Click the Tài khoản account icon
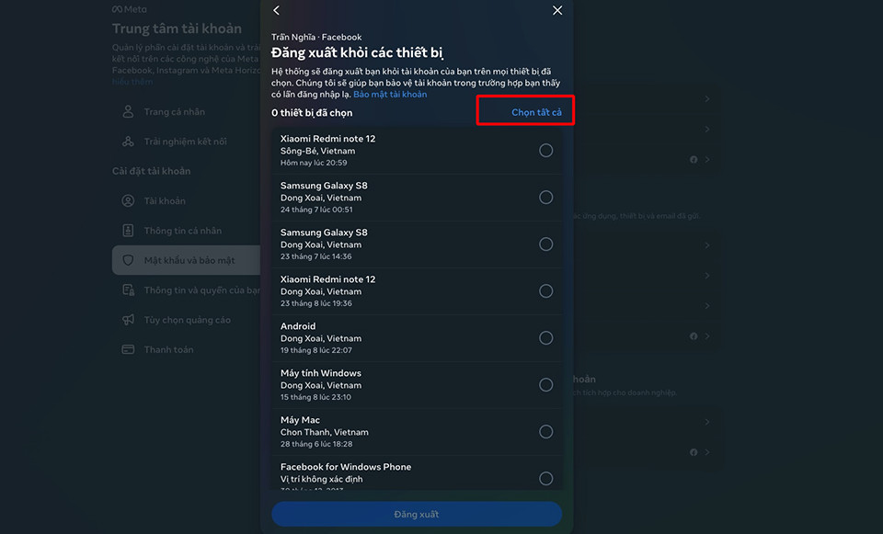Image resolution: width=883 pixels, height=534 pixels. tap(128, 201)
